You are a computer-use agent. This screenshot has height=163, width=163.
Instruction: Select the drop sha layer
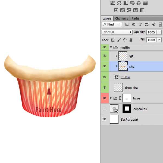pyautogui.click(x=131, y=88)
